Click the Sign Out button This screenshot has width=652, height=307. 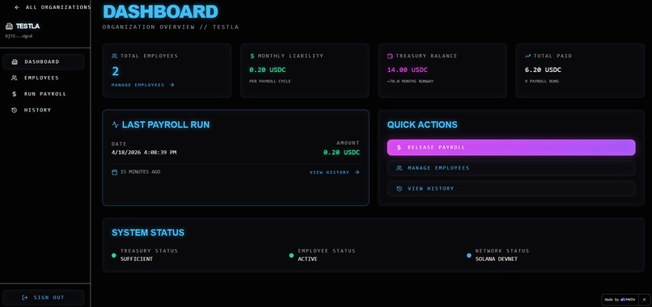[x=43, y=297]
